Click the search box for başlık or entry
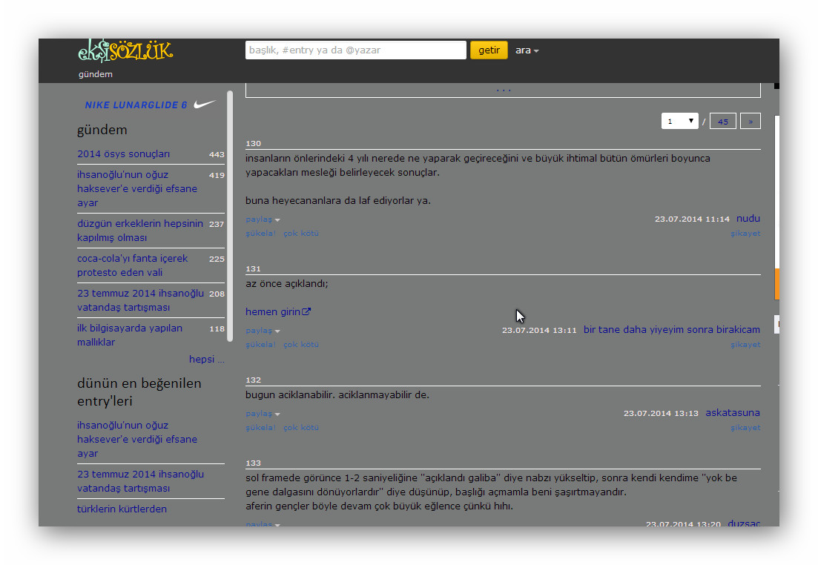The height and width of the screenshot is (565, 818). 355,50
